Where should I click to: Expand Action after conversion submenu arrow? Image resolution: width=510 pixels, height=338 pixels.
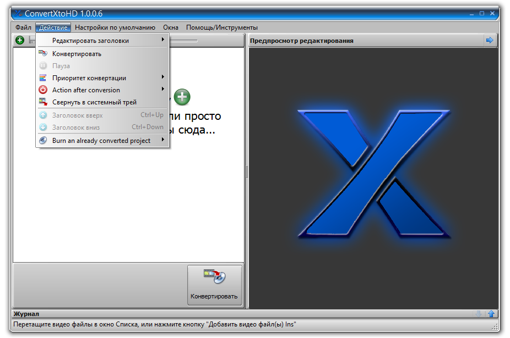point(163,89)
